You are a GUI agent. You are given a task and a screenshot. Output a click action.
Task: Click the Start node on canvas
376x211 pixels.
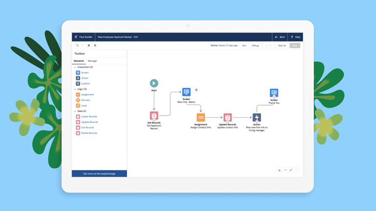[x=154, y=83]
